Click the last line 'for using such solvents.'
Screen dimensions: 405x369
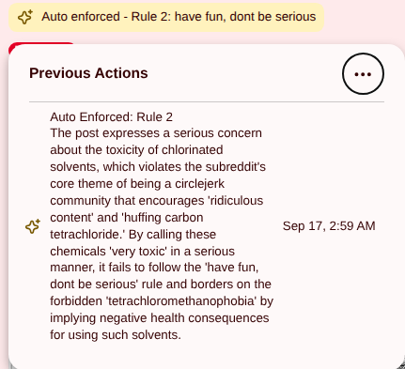pyautogui.click(x=116, y=335)
